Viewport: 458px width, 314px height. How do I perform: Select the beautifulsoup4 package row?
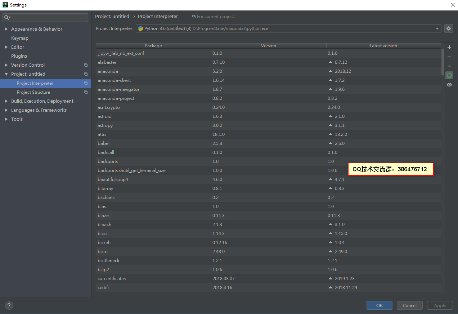[x=269, y=179]
